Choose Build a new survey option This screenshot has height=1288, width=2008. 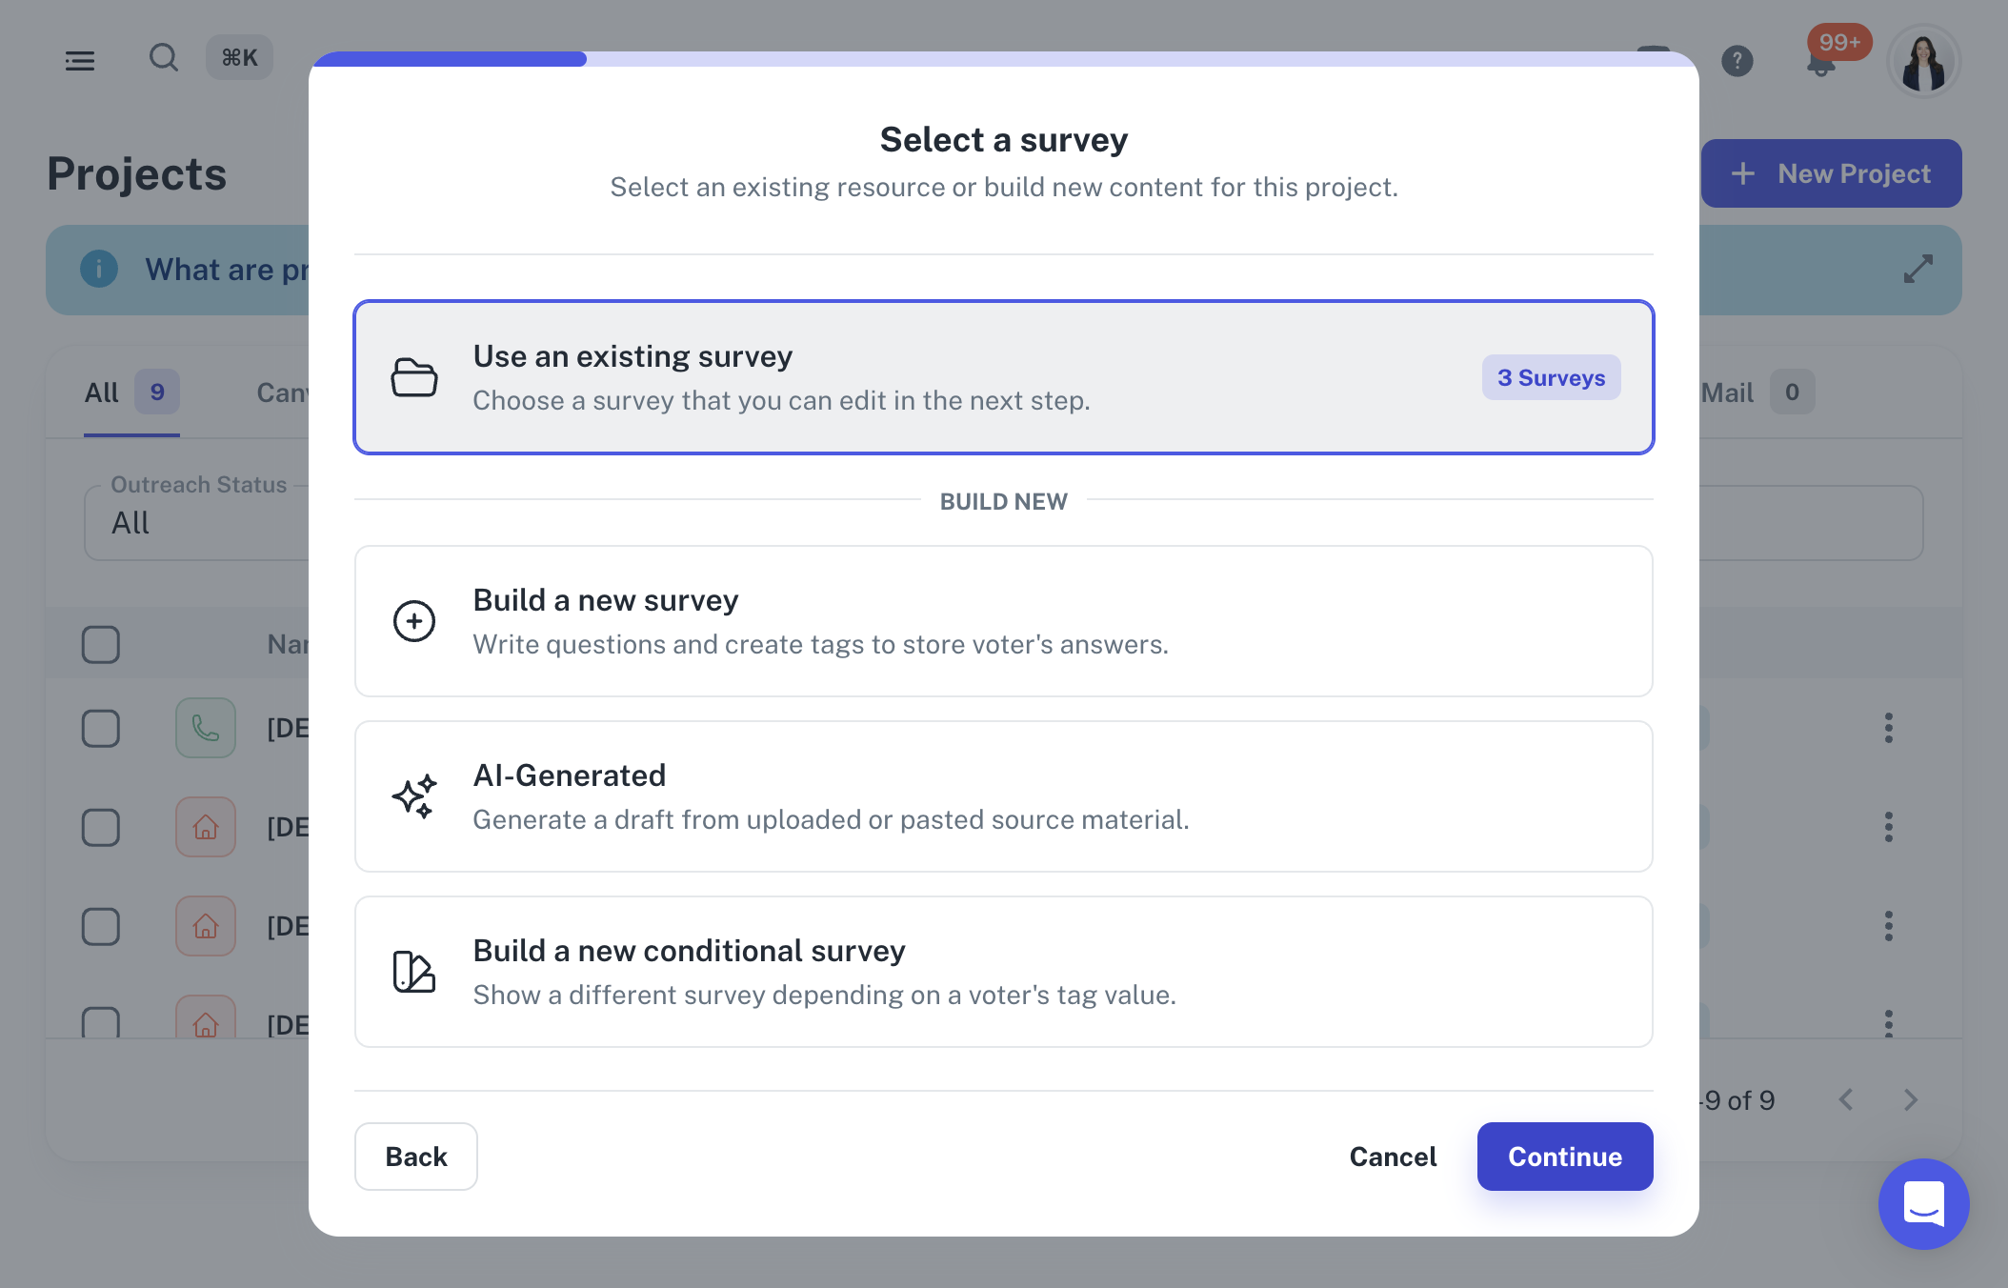pos(1004,621)
